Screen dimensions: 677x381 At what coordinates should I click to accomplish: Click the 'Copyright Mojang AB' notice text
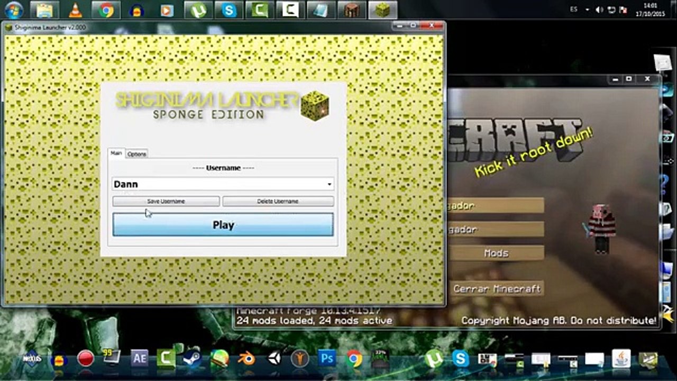[x=559, y=321]
